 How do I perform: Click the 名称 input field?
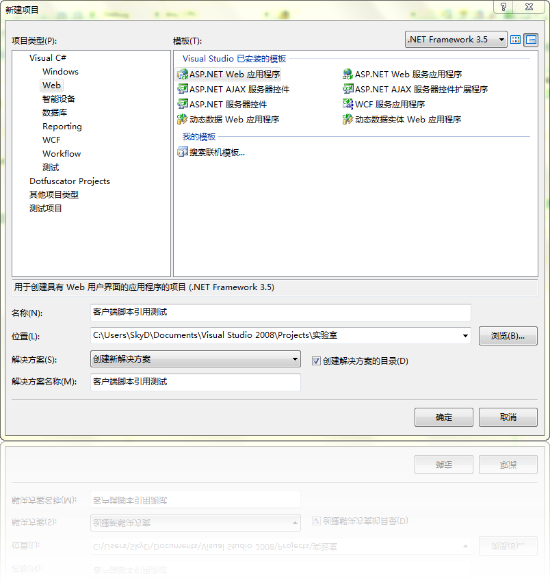click(x=280, y=312)
